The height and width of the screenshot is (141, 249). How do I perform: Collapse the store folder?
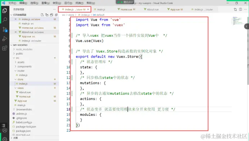pos(20,79)
